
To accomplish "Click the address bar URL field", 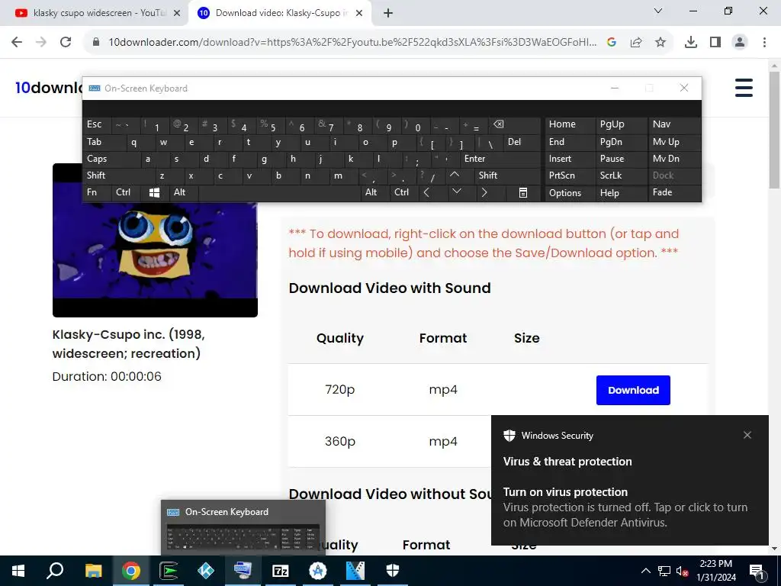I will [352, 43].
